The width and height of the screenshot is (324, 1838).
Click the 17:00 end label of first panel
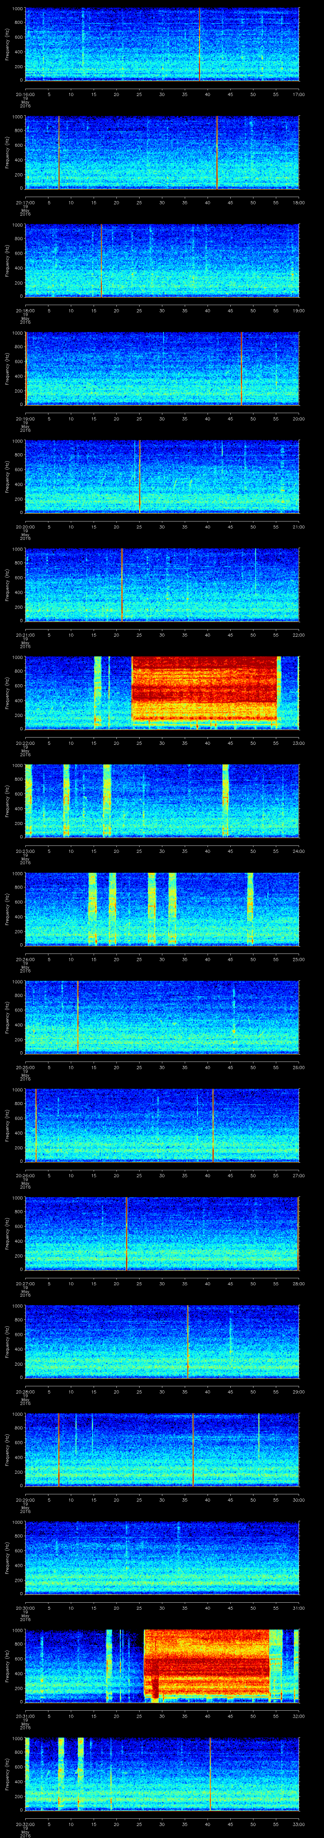(x=298, y=93)
